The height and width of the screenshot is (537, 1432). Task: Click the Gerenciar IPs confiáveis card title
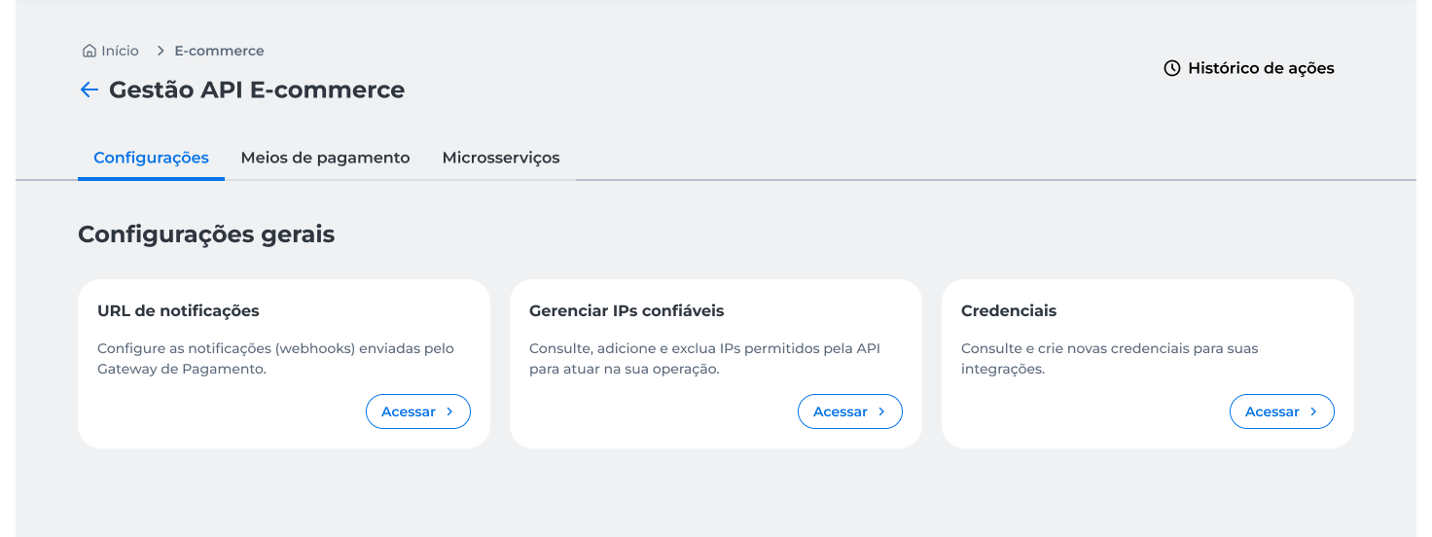pyautogui.click(x=626, y=311)
